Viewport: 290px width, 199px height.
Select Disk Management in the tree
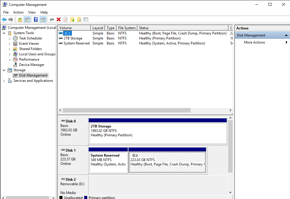33,75
